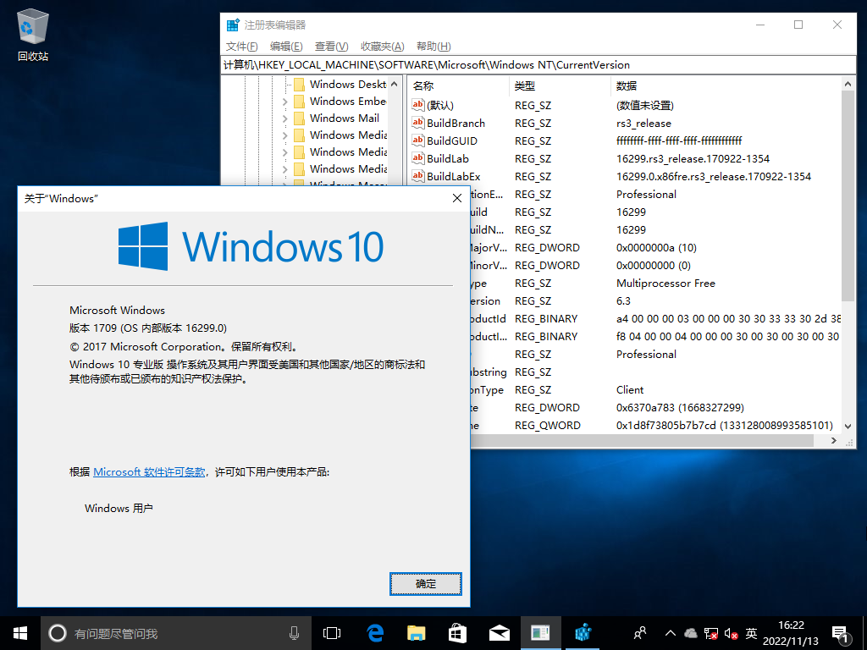Image resolution: width=867 pixels, height=650 pixels.
Task: Click the data value 0x6370a783 (1668327299)
Action: (680, 407)
